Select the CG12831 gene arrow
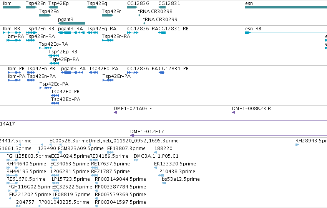Image resolution: width=327 pixels, height=208 pixels. click(162, 8)
